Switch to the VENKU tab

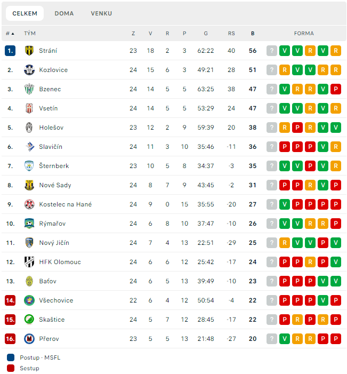pyautogui.click(x=101, y=13)
